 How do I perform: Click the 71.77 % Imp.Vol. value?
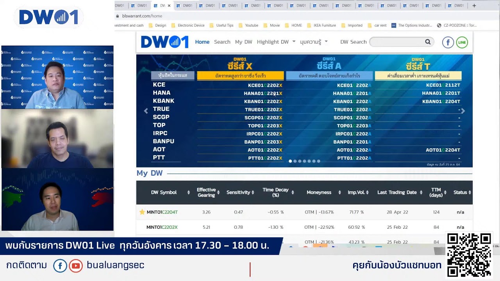pyautogui.click(x=357, y=212)
